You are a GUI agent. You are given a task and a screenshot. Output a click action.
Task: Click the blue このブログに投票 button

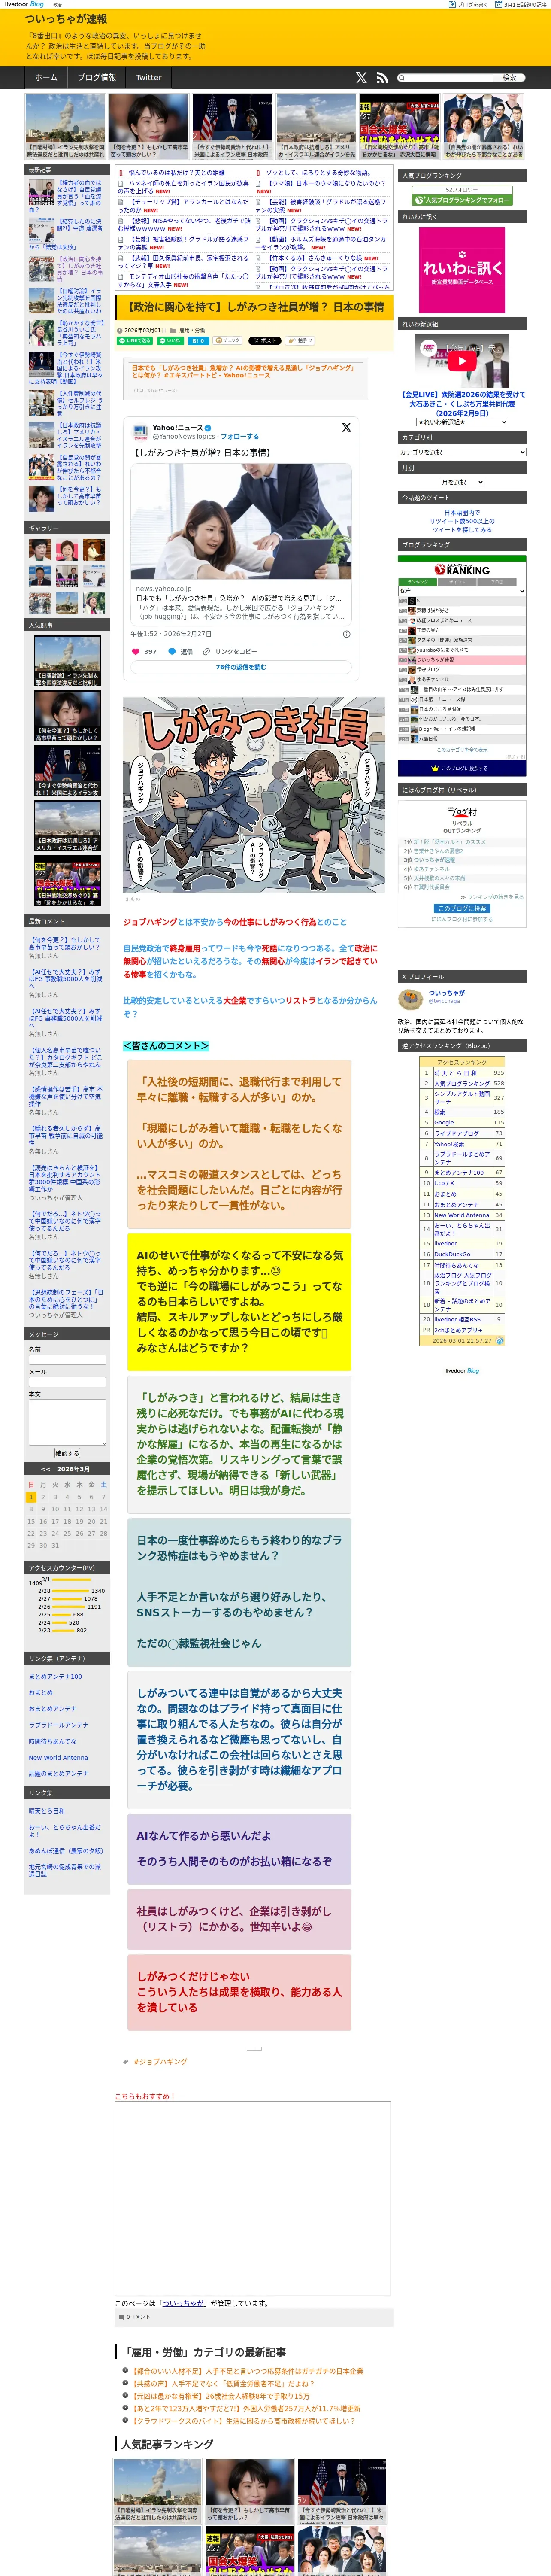pyautogui.click(x=462, y=909)
